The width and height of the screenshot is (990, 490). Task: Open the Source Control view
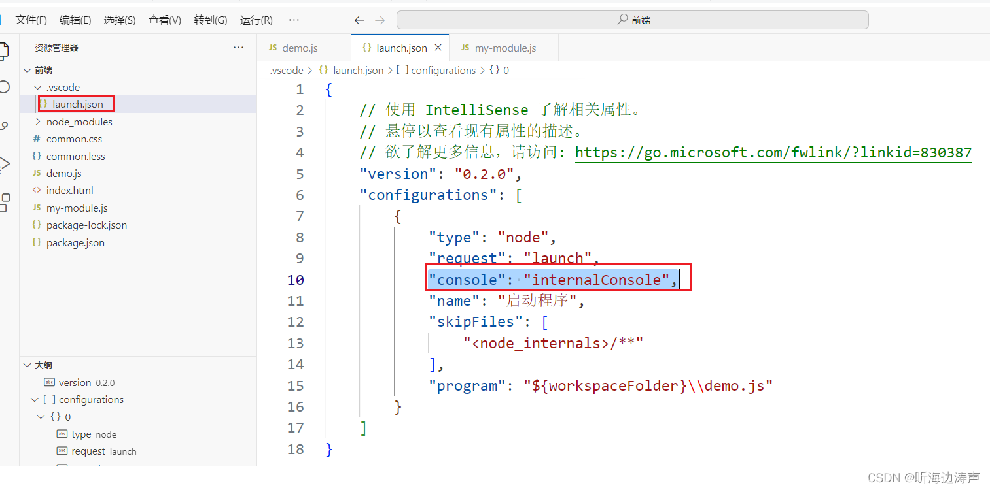click(4, 126)
